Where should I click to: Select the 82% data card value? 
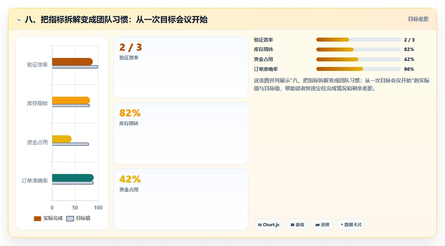click(130, 113)
